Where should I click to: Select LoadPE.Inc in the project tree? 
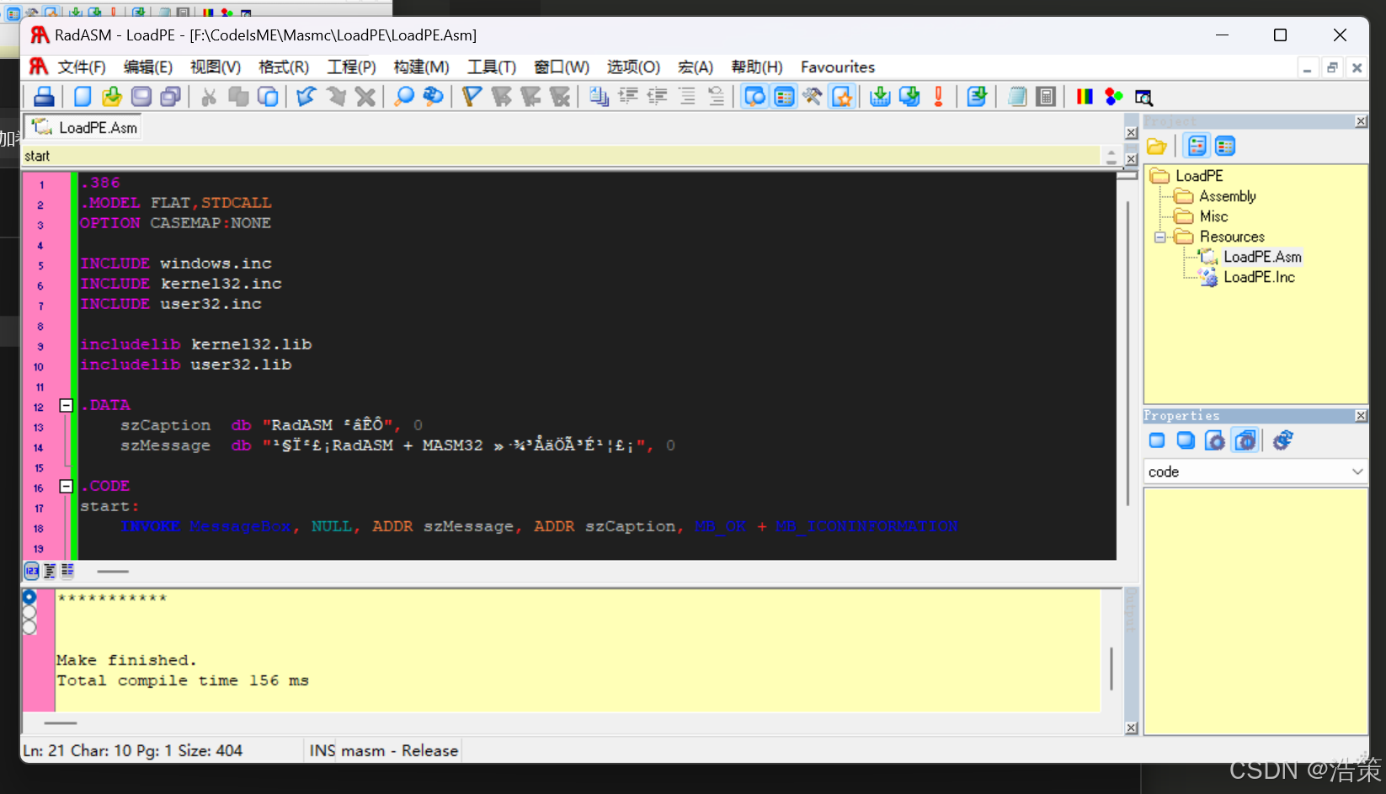(x=1259, y=277)
